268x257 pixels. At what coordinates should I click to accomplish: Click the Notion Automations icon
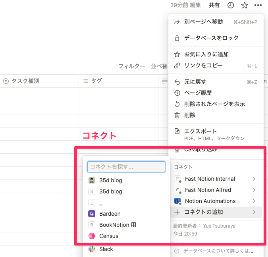177,201
